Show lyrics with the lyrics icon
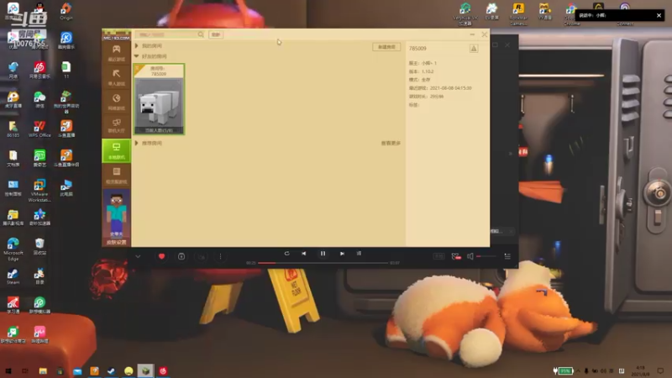This screenshot has width=672, height=378. coord(360,254)
